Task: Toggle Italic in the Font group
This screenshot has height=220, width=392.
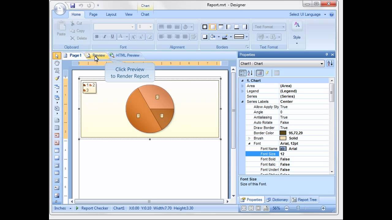Action: point(104,37)
